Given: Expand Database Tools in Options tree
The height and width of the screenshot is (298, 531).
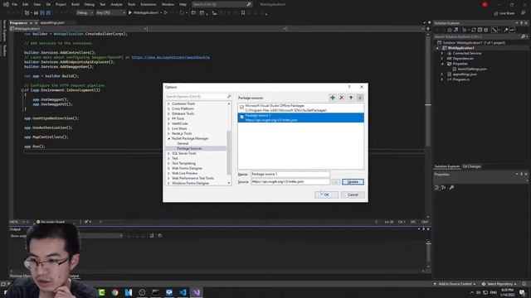Looking at the screenshot, I should coord(168,113).
